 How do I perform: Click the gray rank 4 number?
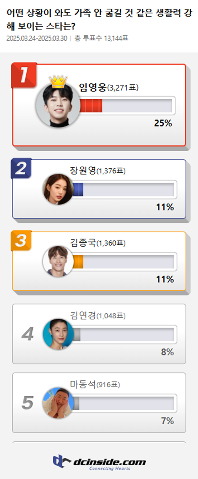coord(28,334)
